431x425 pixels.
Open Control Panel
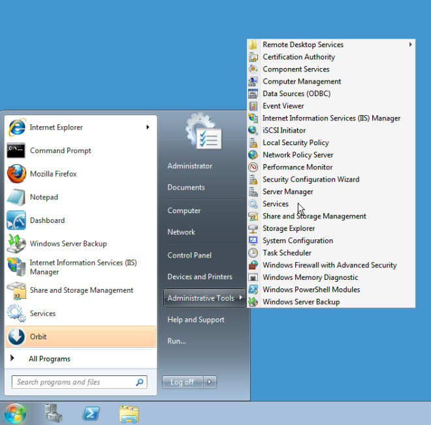pos(189,255)
